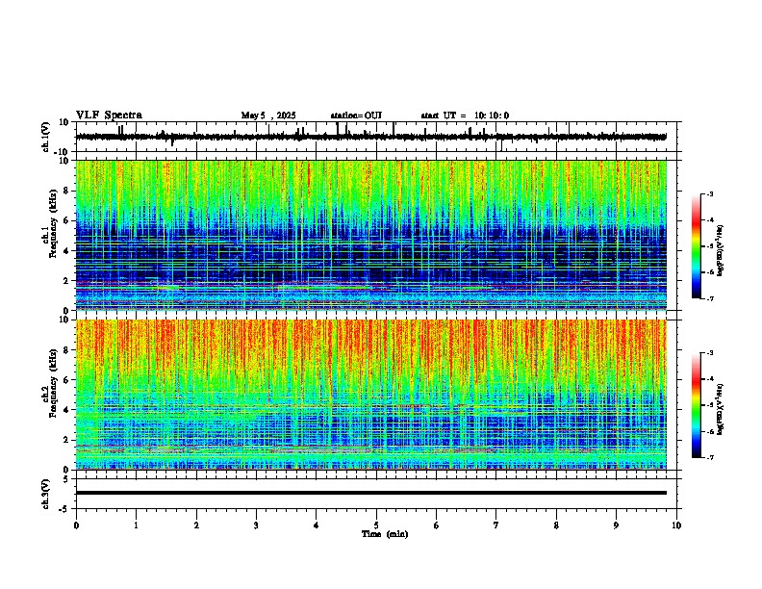The width and height of the screenshot is (762, 589).
Task: Click the time axis tick label "2"
Action: coord(196,525)
